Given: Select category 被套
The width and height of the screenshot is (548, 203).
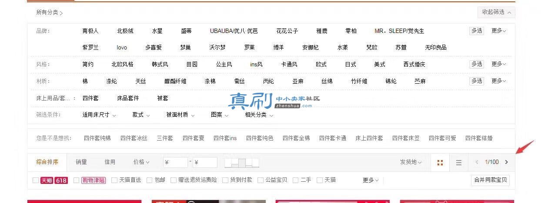Looking at the screenshot, I should tap(163, 98).
